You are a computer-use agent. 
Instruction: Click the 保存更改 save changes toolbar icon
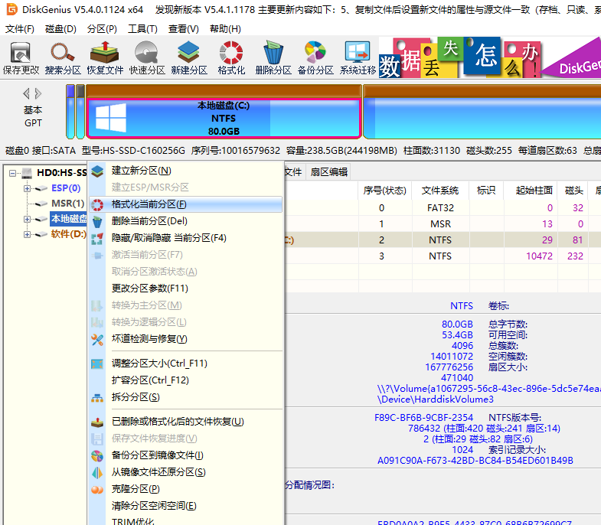[21, 58]
